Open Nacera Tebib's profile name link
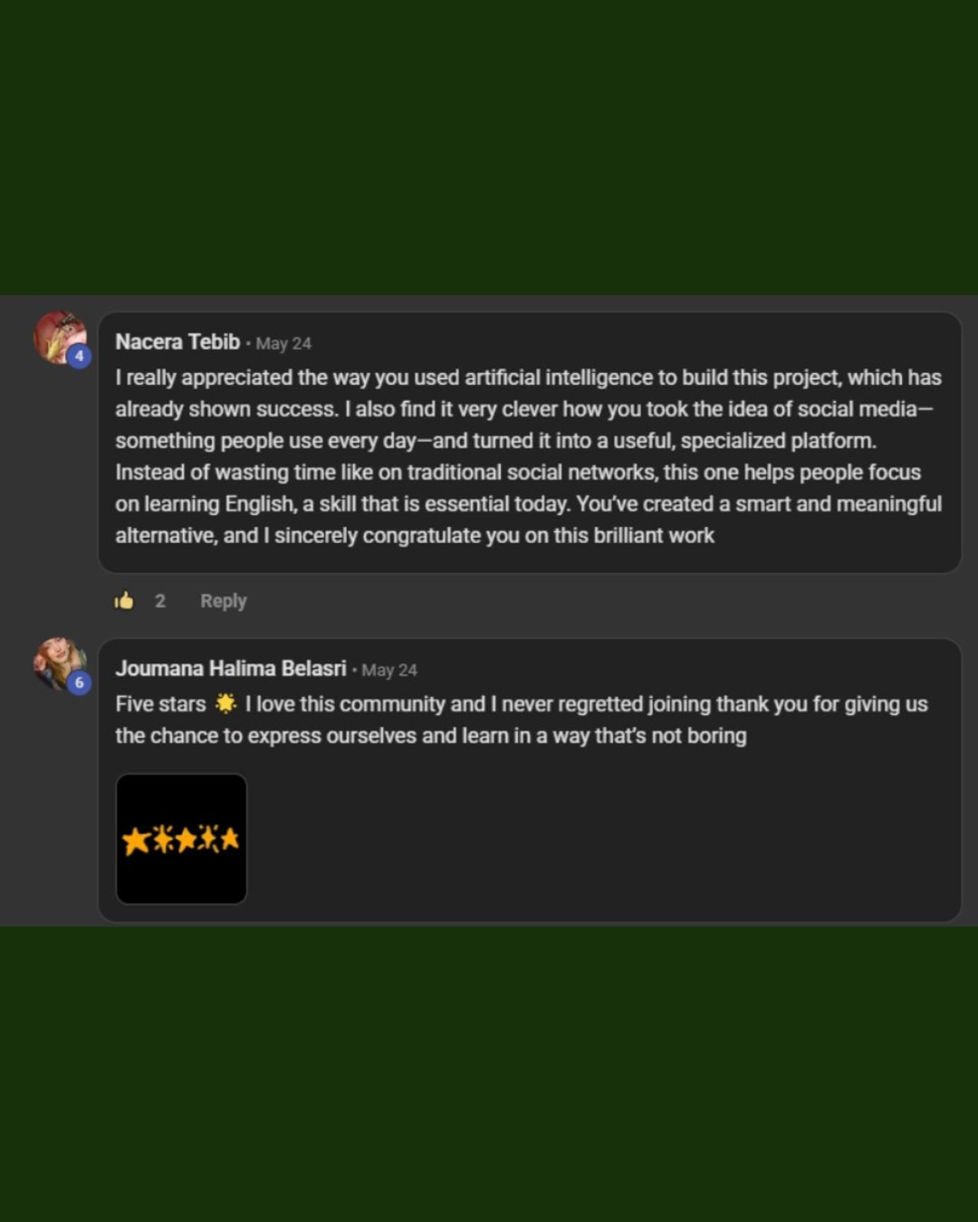 (177, 342)
